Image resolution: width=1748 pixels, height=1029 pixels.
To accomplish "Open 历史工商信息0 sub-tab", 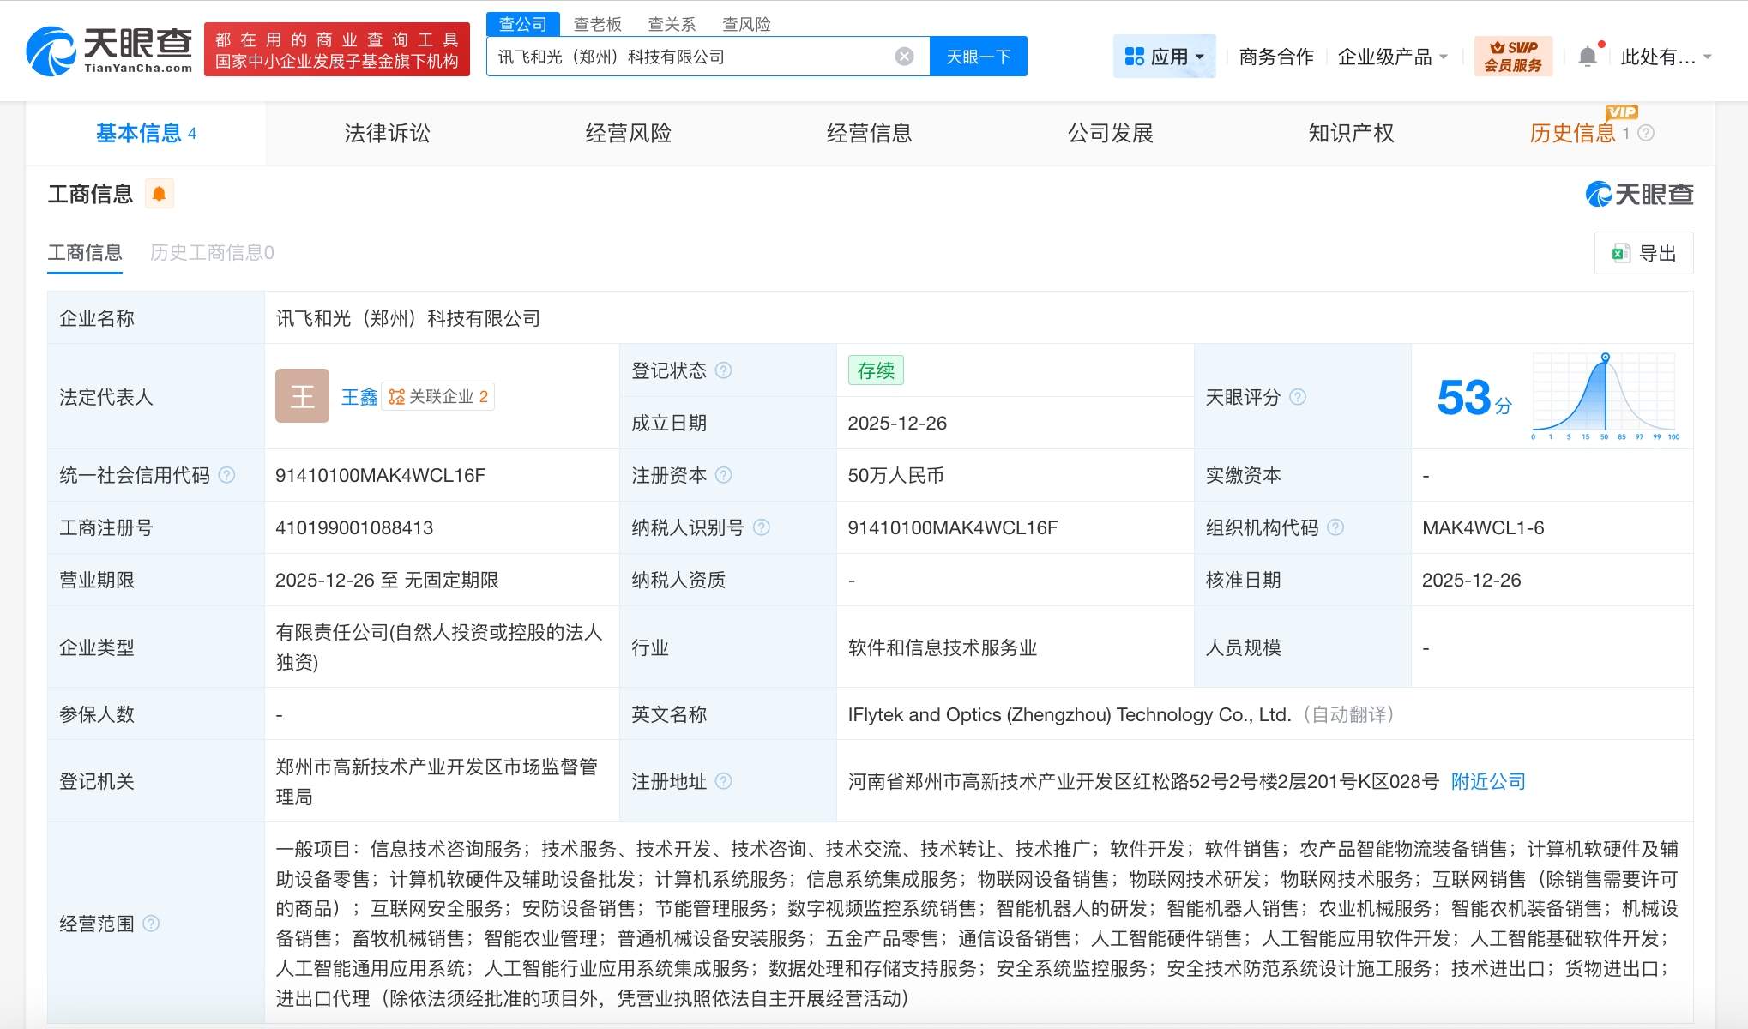I will tap(212, 252).
